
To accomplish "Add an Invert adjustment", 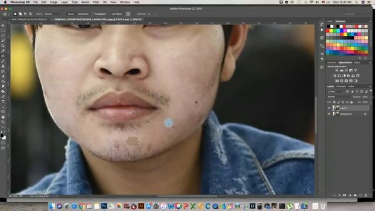I will tap(337, 81).
